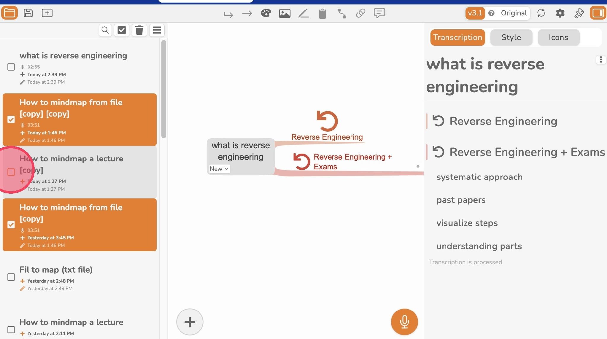The height and width of the screenshot is (339, 607).
Task: Click the v3.1 version button
Action: (x=475, y=13)
